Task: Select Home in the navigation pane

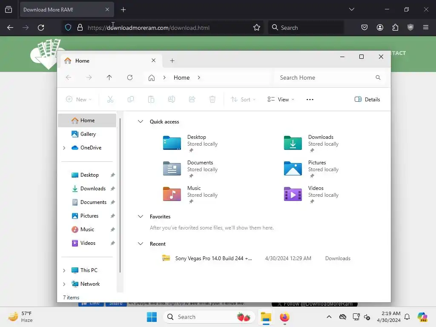Action: click(x=87, y=120)
